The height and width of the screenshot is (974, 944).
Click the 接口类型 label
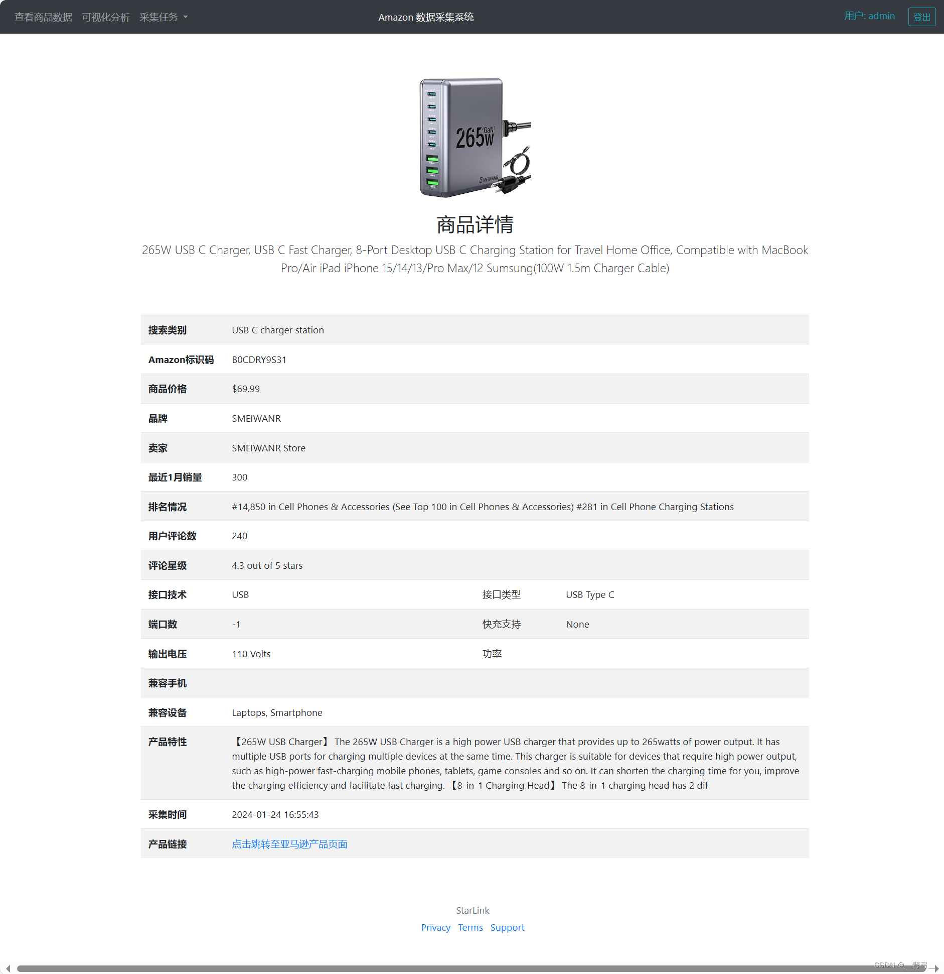501,594
